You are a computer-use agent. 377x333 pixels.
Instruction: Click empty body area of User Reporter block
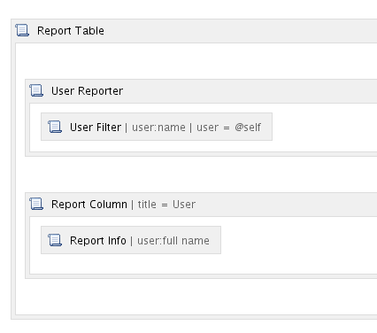click(325, 128)
